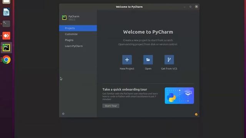Click the orange notification icon at bottom right
The height and width of the screenshot is (138, 246).
pos(196,114)
